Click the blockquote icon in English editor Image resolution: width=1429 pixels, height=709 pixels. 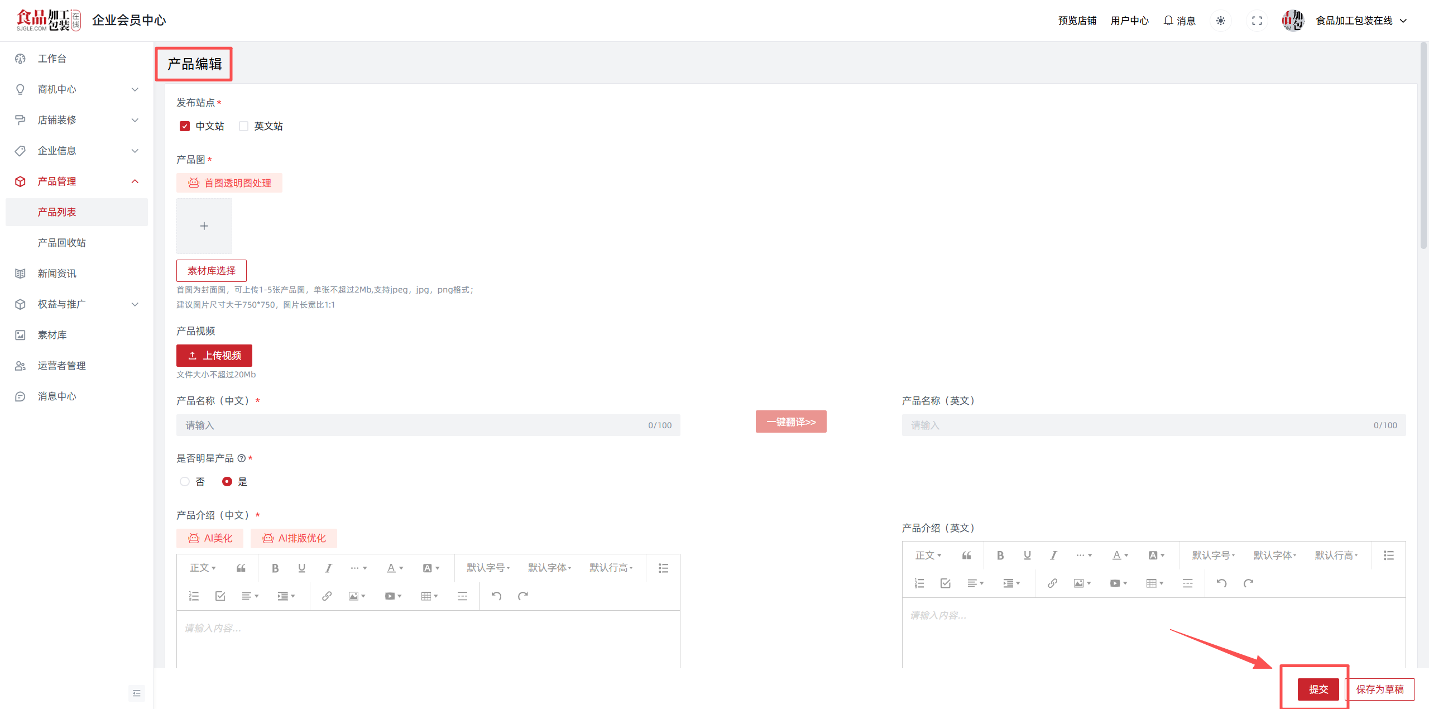[966, 555]
